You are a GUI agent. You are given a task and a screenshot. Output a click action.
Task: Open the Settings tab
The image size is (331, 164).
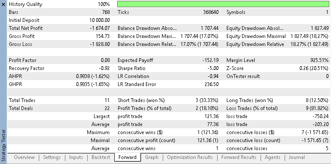(x=52, y=157)
